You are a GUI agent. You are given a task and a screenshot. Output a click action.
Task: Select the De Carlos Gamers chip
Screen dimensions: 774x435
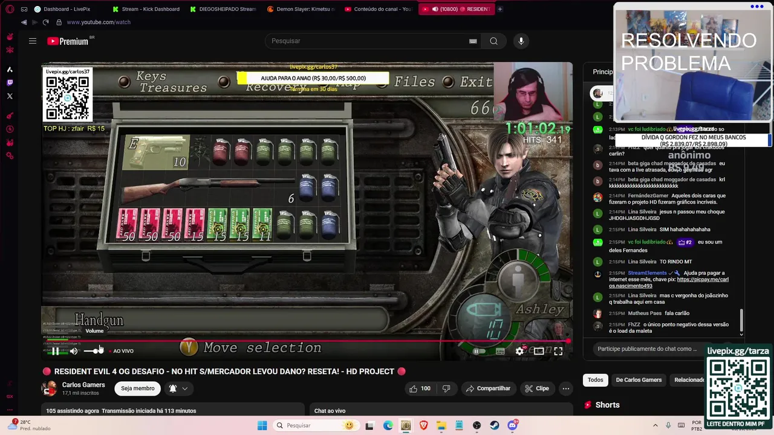[639, 380]
